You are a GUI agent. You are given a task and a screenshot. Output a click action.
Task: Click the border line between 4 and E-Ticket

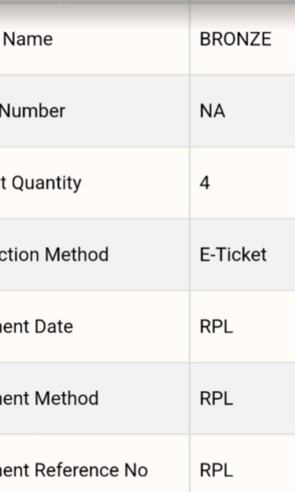point(242,219)
